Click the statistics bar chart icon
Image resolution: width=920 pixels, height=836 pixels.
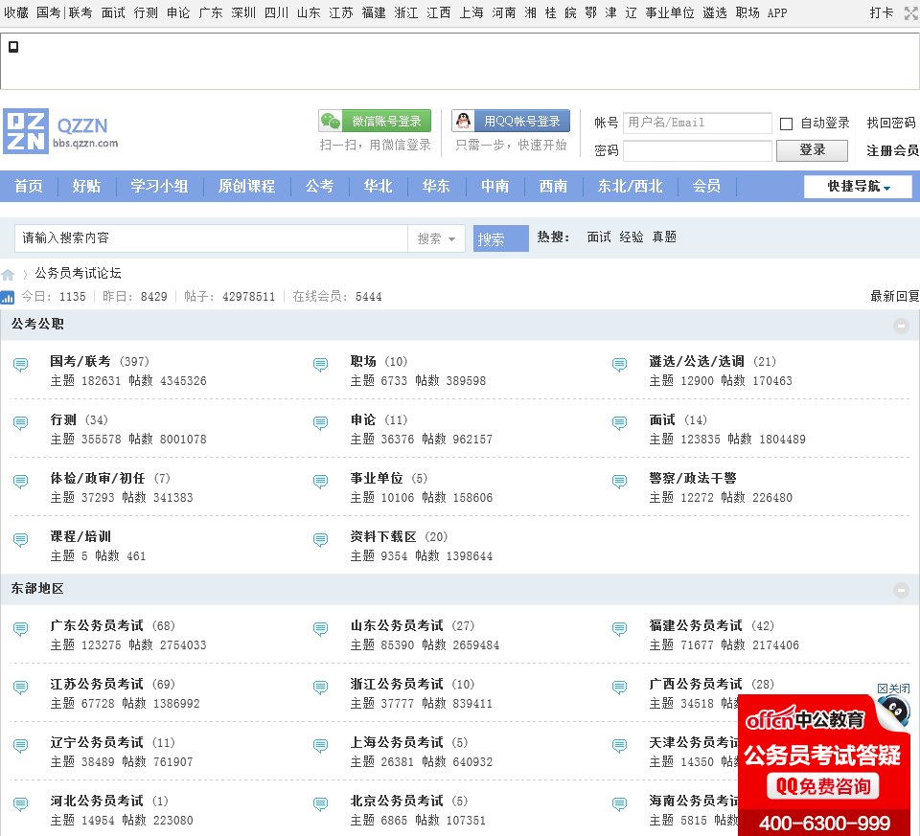click(7, 297)
